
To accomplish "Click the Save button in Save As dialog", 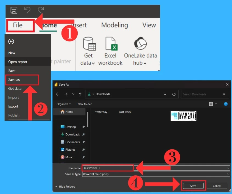I will click(x=193, y=186).
